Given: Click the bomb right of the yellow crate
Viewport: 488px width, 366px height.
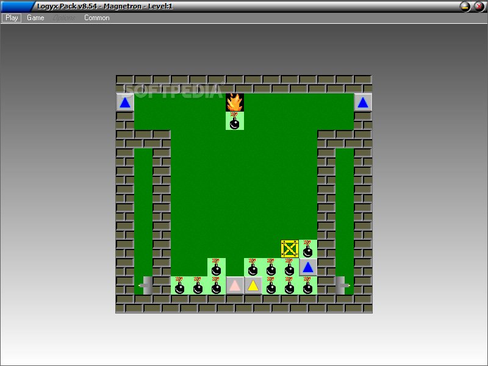Looking at the screenshot, I should [308, 249].
